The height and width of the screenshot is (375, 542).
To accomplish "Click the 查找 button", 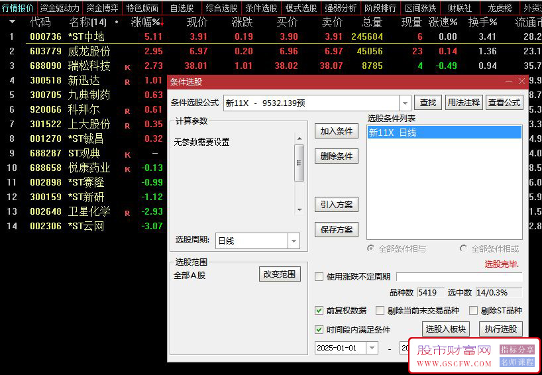I will (428, 103).
